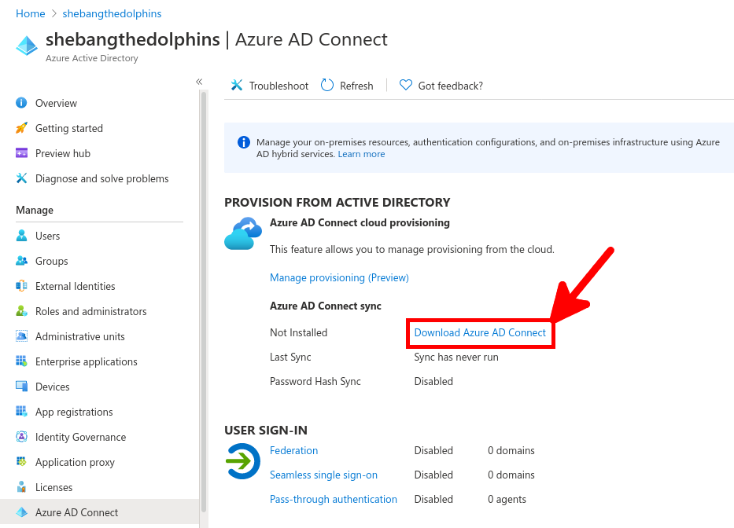Refresh the Azure AD Connect page

click(346, 86)
